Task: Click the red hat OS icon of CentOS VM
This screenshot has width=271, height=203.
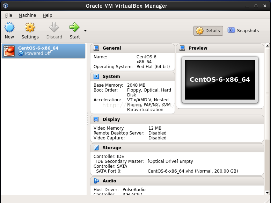Action: tap(9, 51)
